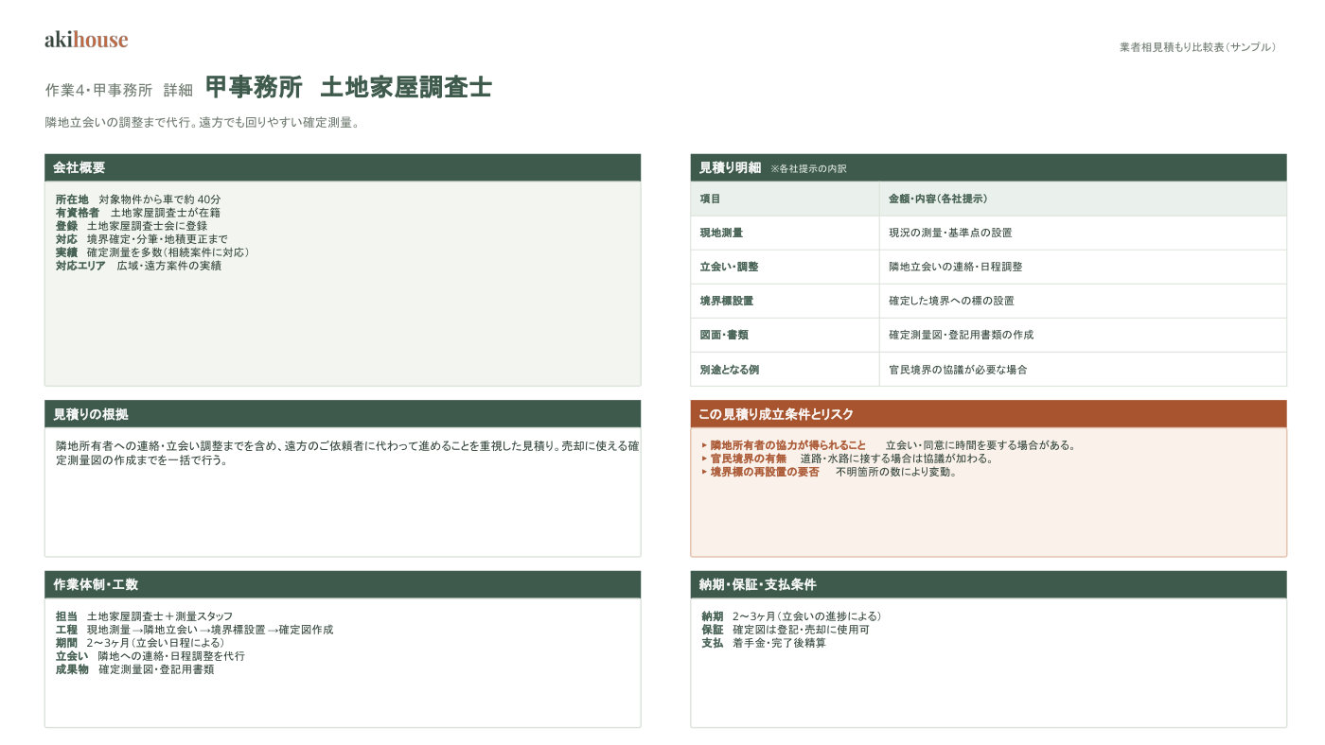Screen dimensions: 1325x745
Task: Click the 項目 column header
Action: pyautogui.click(x=785, y=199)
